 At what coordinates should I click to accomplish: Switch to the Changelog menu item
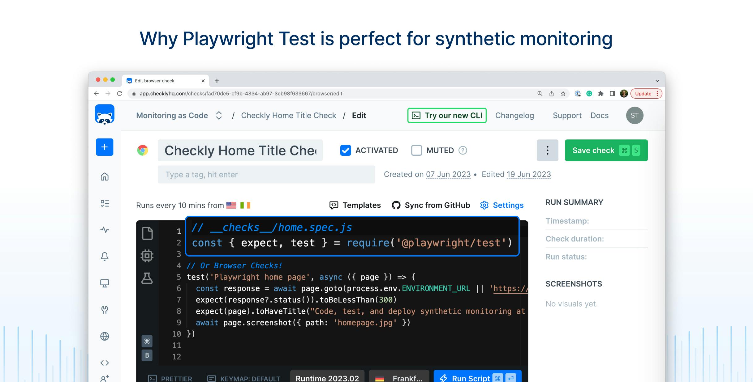tap(514, 115)
